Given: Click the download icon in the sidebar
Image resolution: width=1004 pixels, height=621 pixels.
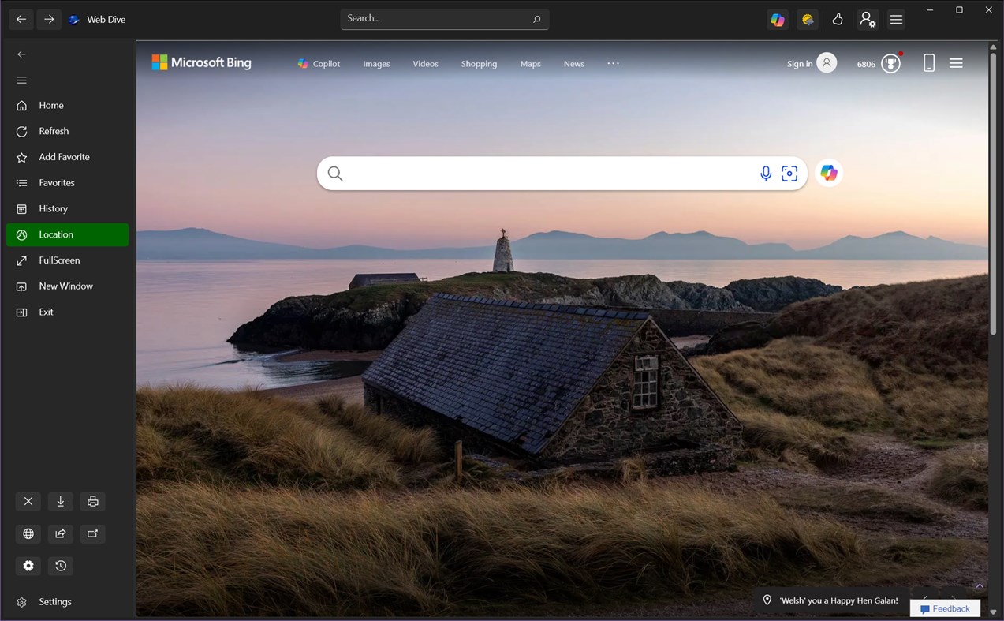Looking at the screenshot, I should point(61,501).
